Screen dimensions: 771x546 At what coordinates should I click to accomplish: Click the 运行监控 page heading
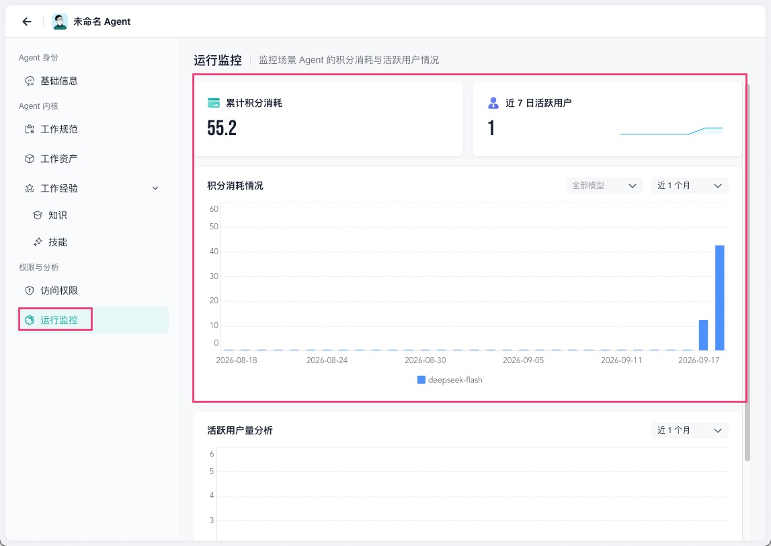click(x=218, y=61)
